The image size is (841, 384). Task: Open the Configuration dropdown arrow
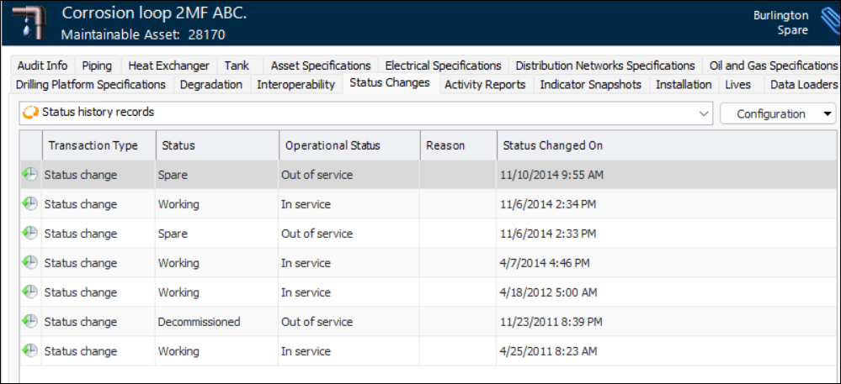point(828,114)
